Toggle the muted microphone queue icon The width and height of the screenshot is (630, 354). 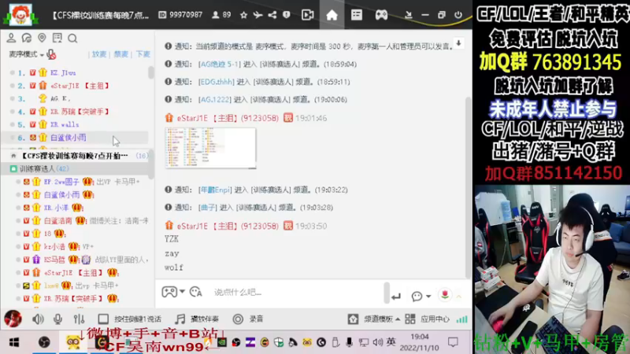[51, 54]
